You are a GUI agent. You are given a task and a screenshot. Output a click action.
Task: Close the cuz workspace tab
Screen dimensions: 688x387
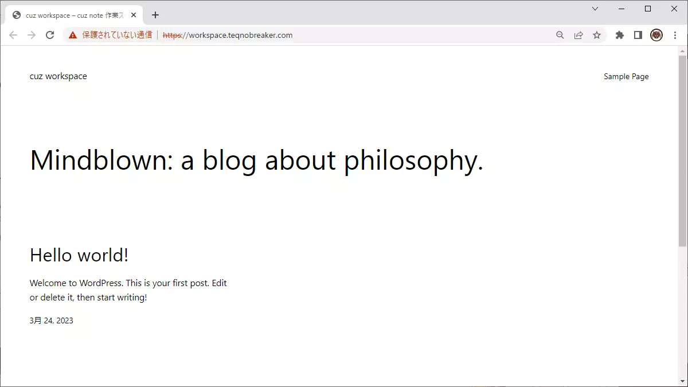(x=134, y=15)
